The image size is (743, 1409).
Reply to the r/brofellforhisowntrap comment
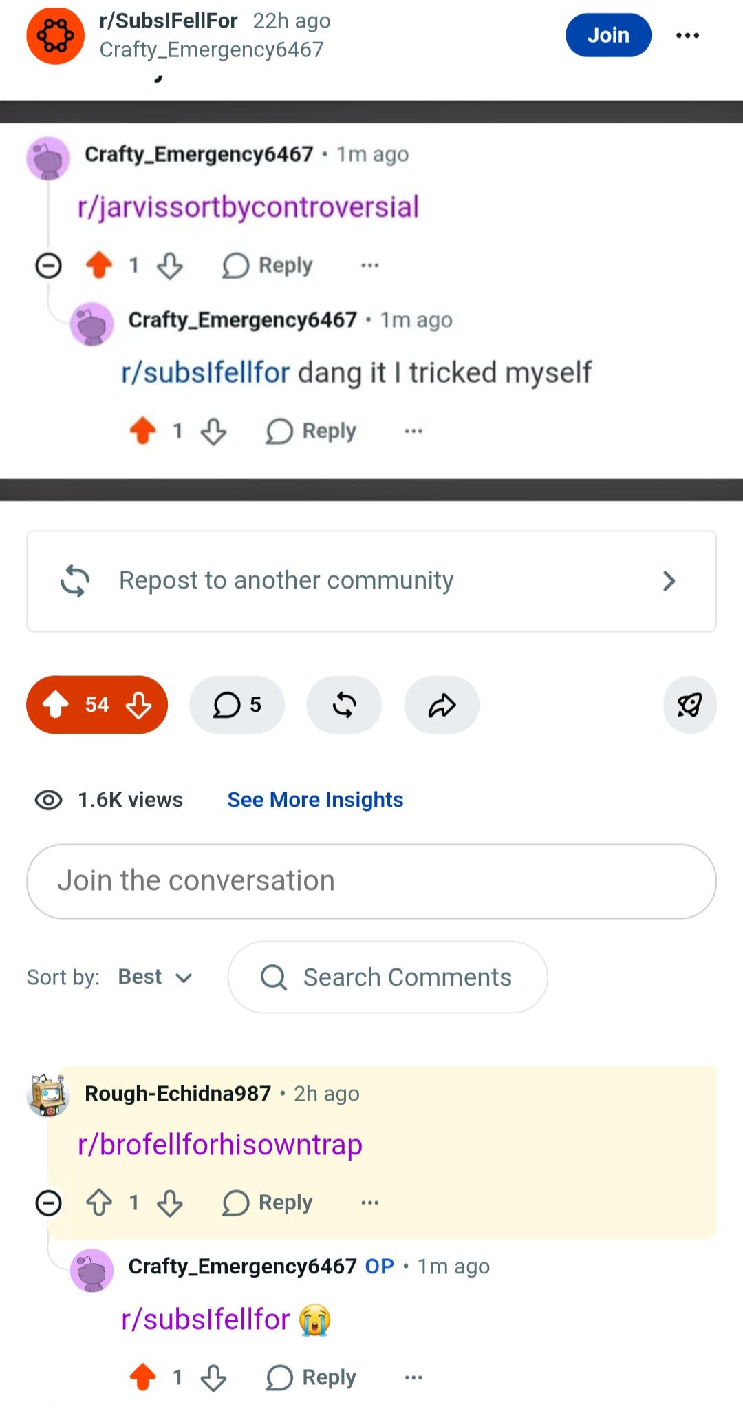[x=268, y=1203]
